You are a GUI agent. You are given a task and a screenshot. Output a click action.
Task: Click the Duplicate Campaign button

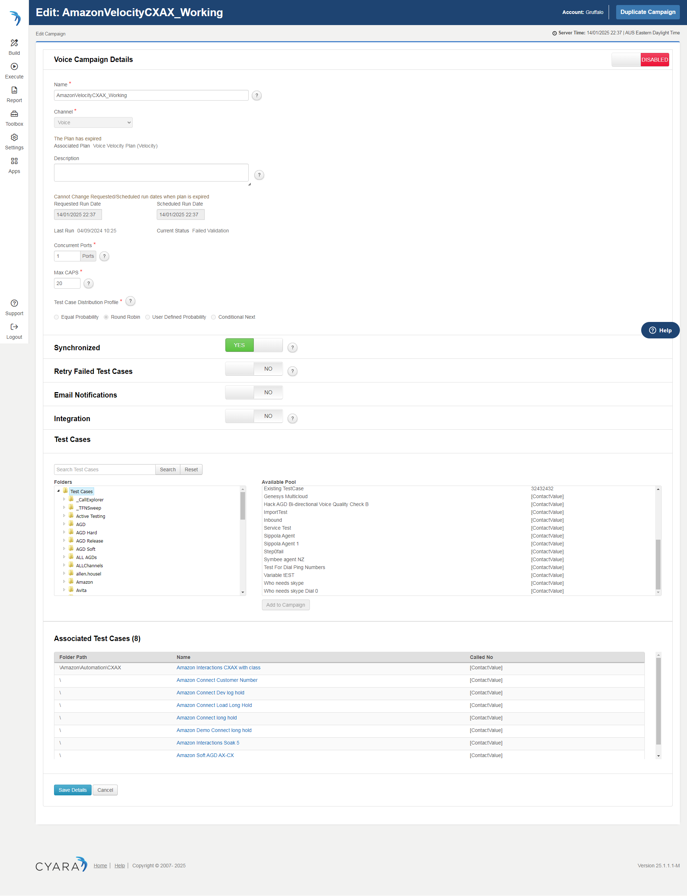[x=647, y=12]
